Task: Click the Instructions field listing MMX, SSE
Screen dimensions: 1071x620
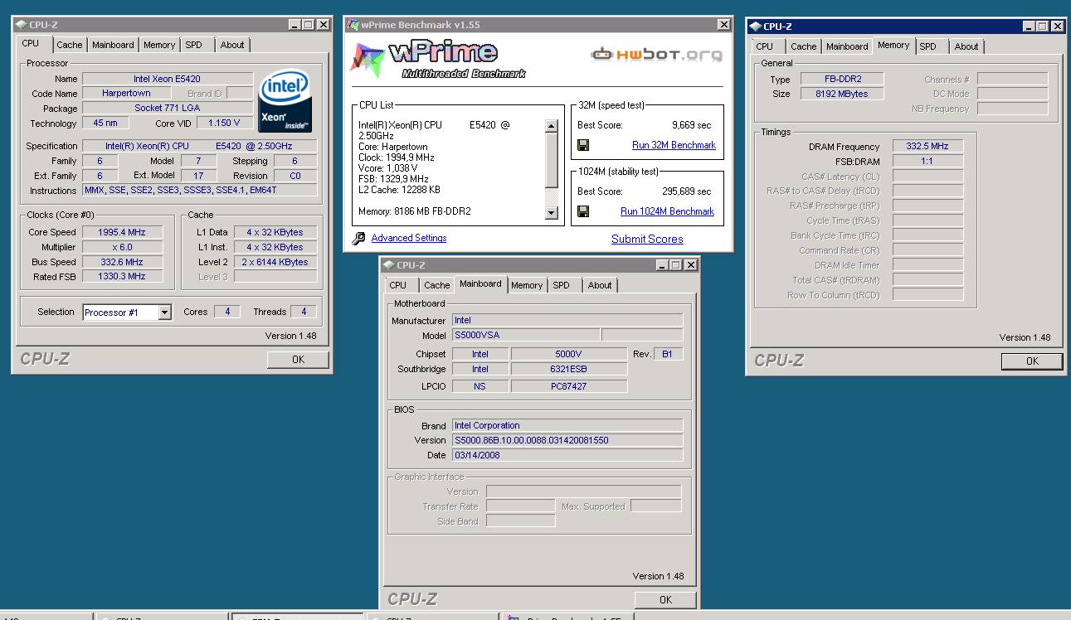Action: click(199, 191)
